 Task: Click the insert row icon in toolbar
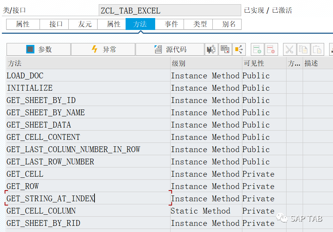pos(257,50)
